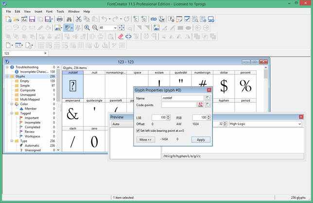Open the Window menu

[74, 12]
